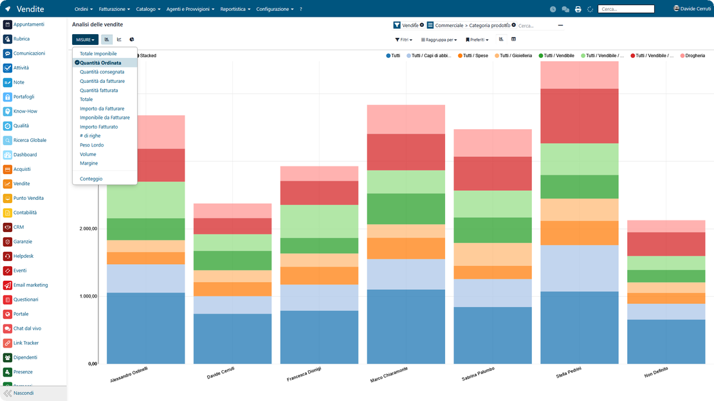The image size is (714, 401).
Task: Open Agenti e Provvigioni menu
Action: [x=190, y=9]
